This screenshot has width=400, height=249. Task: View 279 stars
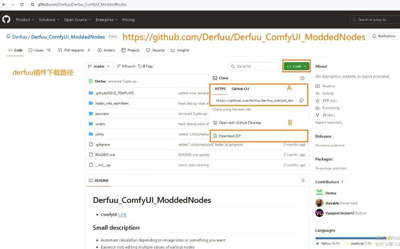pos(329,101)
